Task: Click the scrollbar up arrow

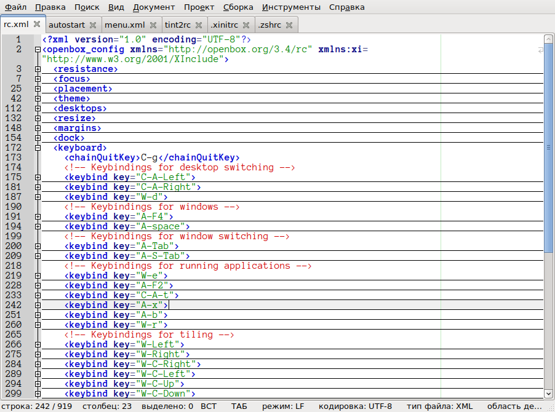Action: [548, 39]
